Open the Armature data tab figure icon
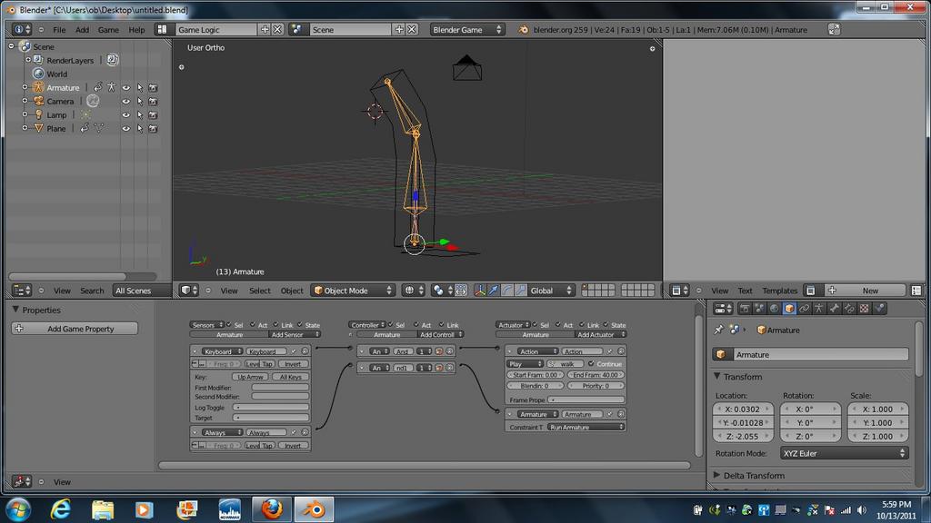Image resolution: width=931 pixels, height=523 pixels. point(819,309)
